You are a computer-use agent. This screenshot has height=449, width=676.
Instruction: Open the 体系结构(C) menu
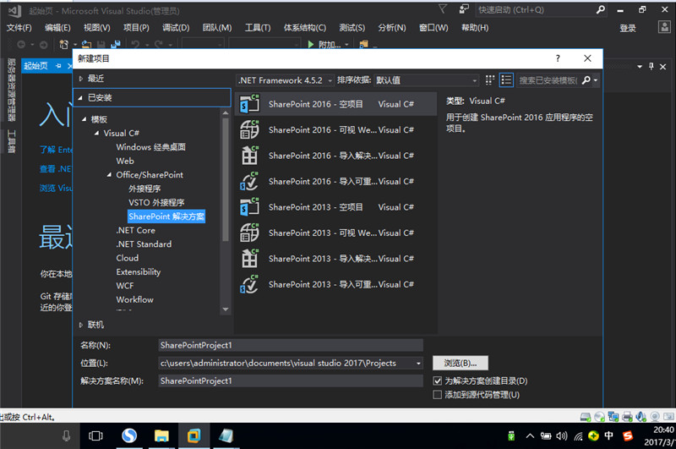305,28
